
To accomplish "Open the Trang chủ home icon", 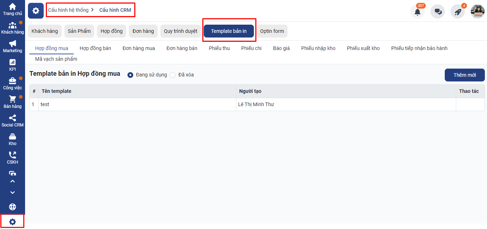I will pos(13,7).
